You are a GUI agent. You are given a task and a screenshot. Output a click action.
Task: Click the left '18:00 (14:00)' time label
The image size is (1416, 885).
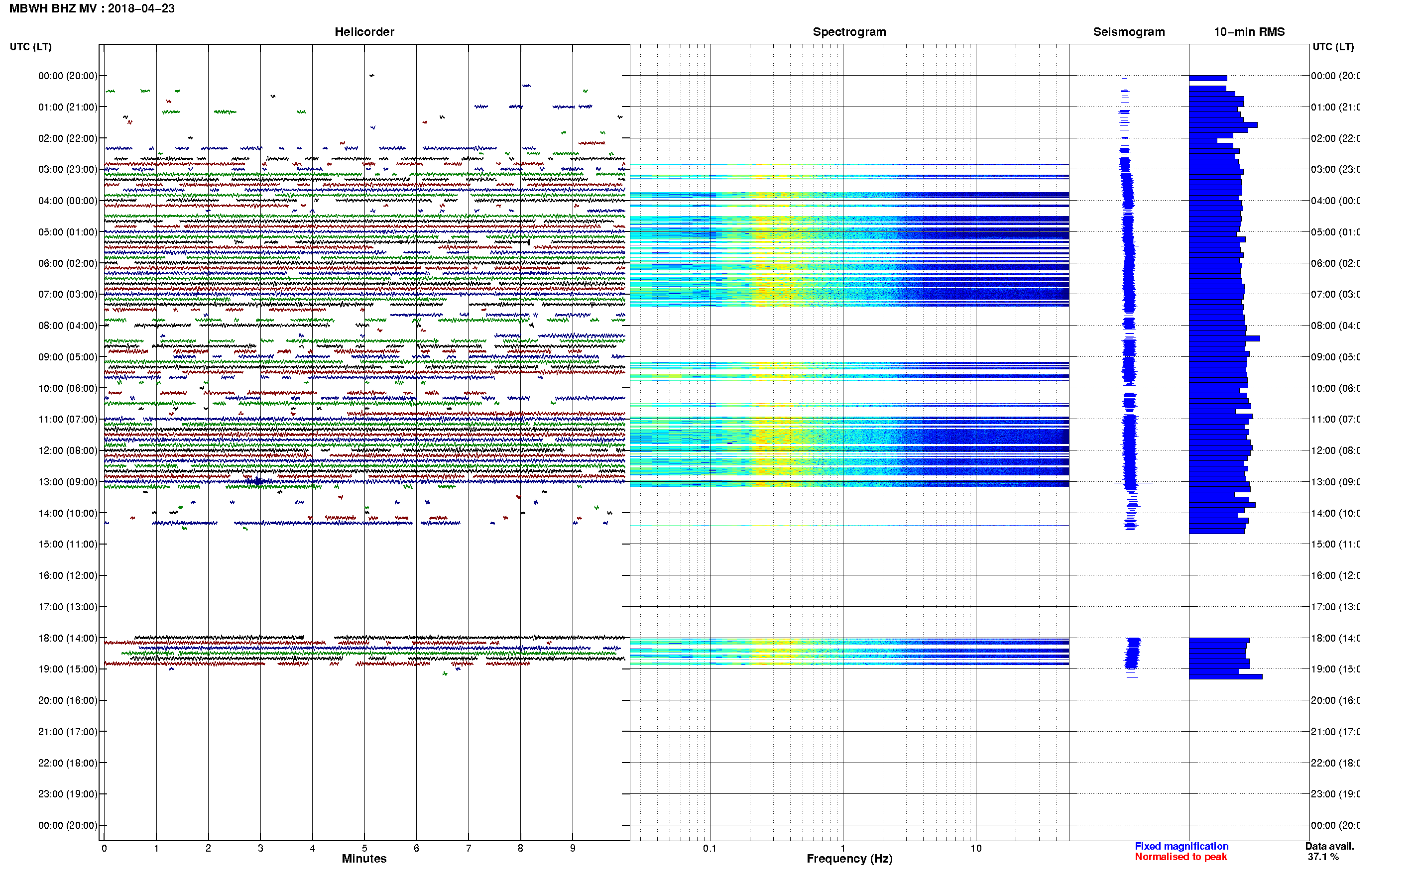[68, 638]
